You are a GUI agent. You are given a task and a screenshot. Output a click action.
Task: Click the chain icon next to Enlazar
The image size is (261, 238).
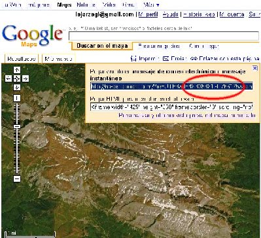(194, 59)
